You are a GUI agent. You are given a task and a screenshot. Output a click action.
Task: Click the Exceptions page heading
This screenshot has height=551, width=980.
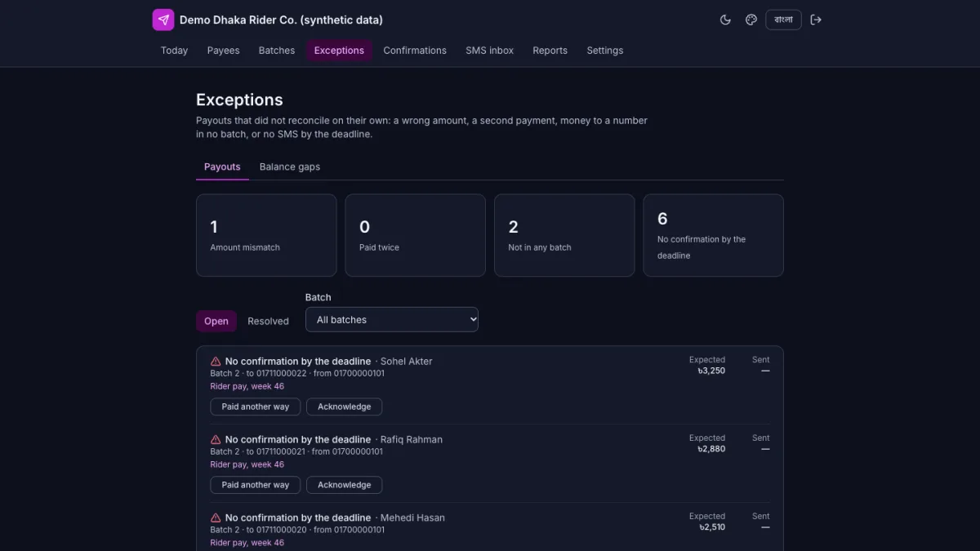click(239, 100)
